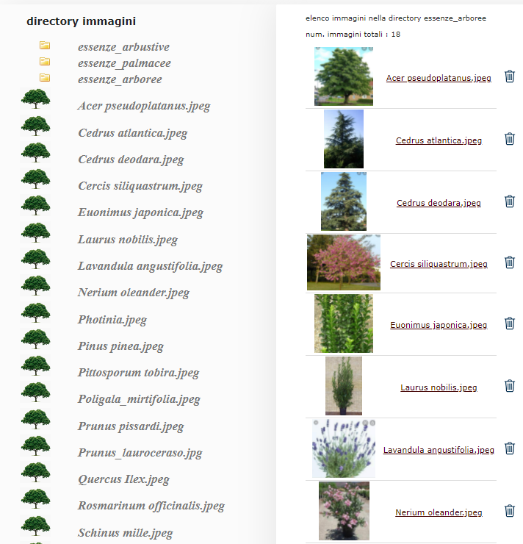Open the Cercis siliquastrum.jpeg underlined link
Screen dimensions: 523x544
click(439, 264)
